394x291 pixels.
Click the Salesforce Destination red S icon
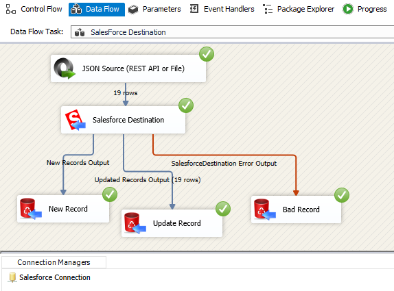coord(75,120)
